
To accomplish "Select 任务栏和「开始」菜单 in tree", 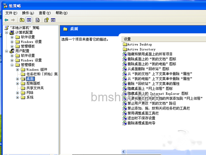I will point(42,74).
